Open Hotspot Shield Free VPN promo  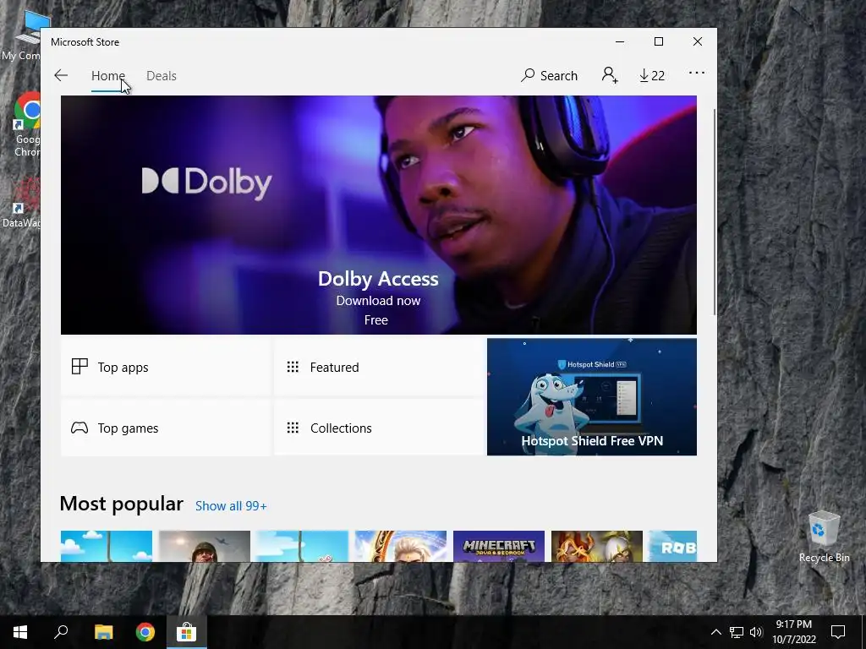[x=591, y=397]
